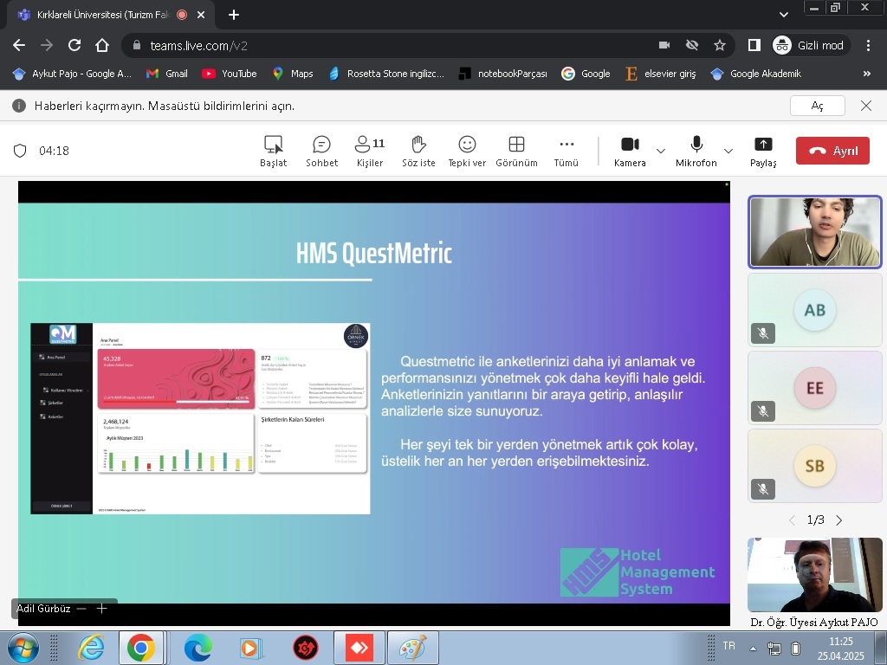887x665 pixels.
Task: Open the Windows Start menu
Action: (23, 648)
